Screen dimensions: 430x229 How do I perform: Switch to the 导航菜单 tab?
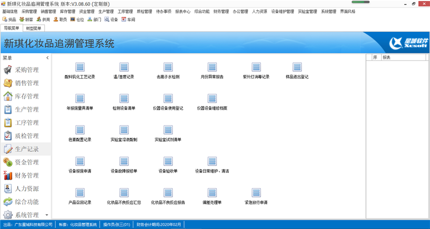click(11, 28)
